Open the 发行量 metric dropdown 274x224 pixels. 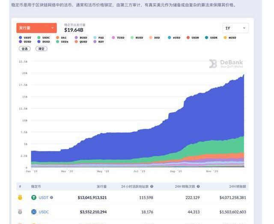(x=36, y=28)
